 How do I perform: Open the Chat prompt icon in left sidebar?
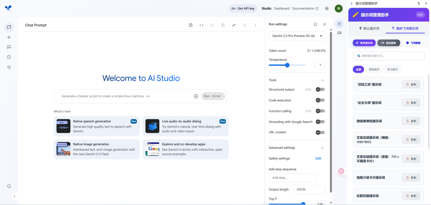point(9,27)
